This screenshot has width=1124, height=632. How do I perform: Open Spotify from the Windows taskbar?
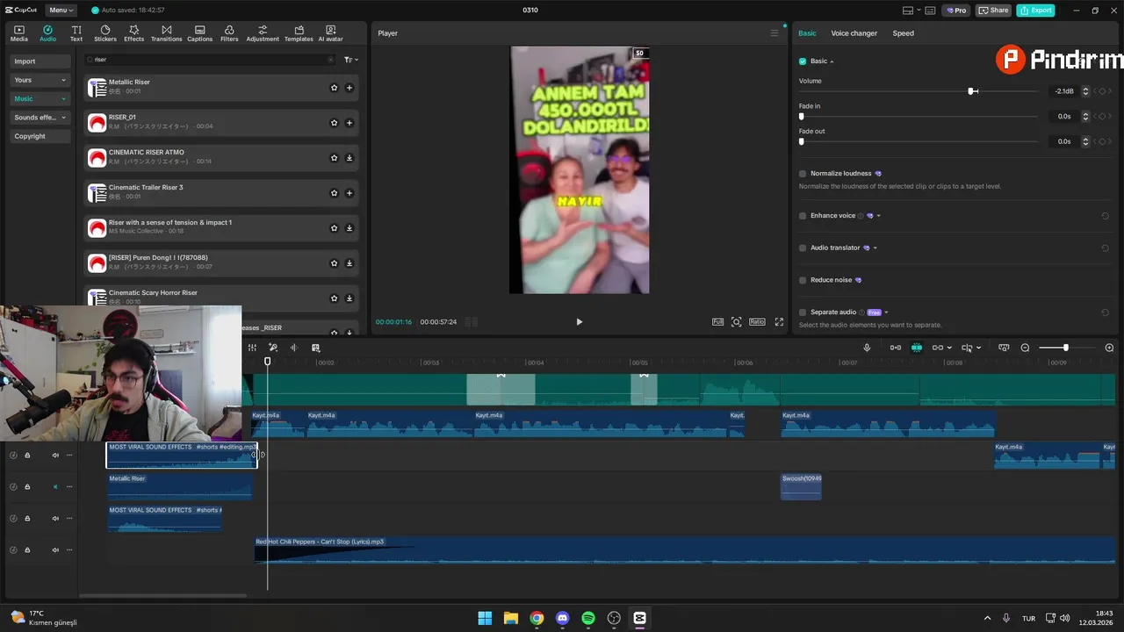(x=588, y=618)
